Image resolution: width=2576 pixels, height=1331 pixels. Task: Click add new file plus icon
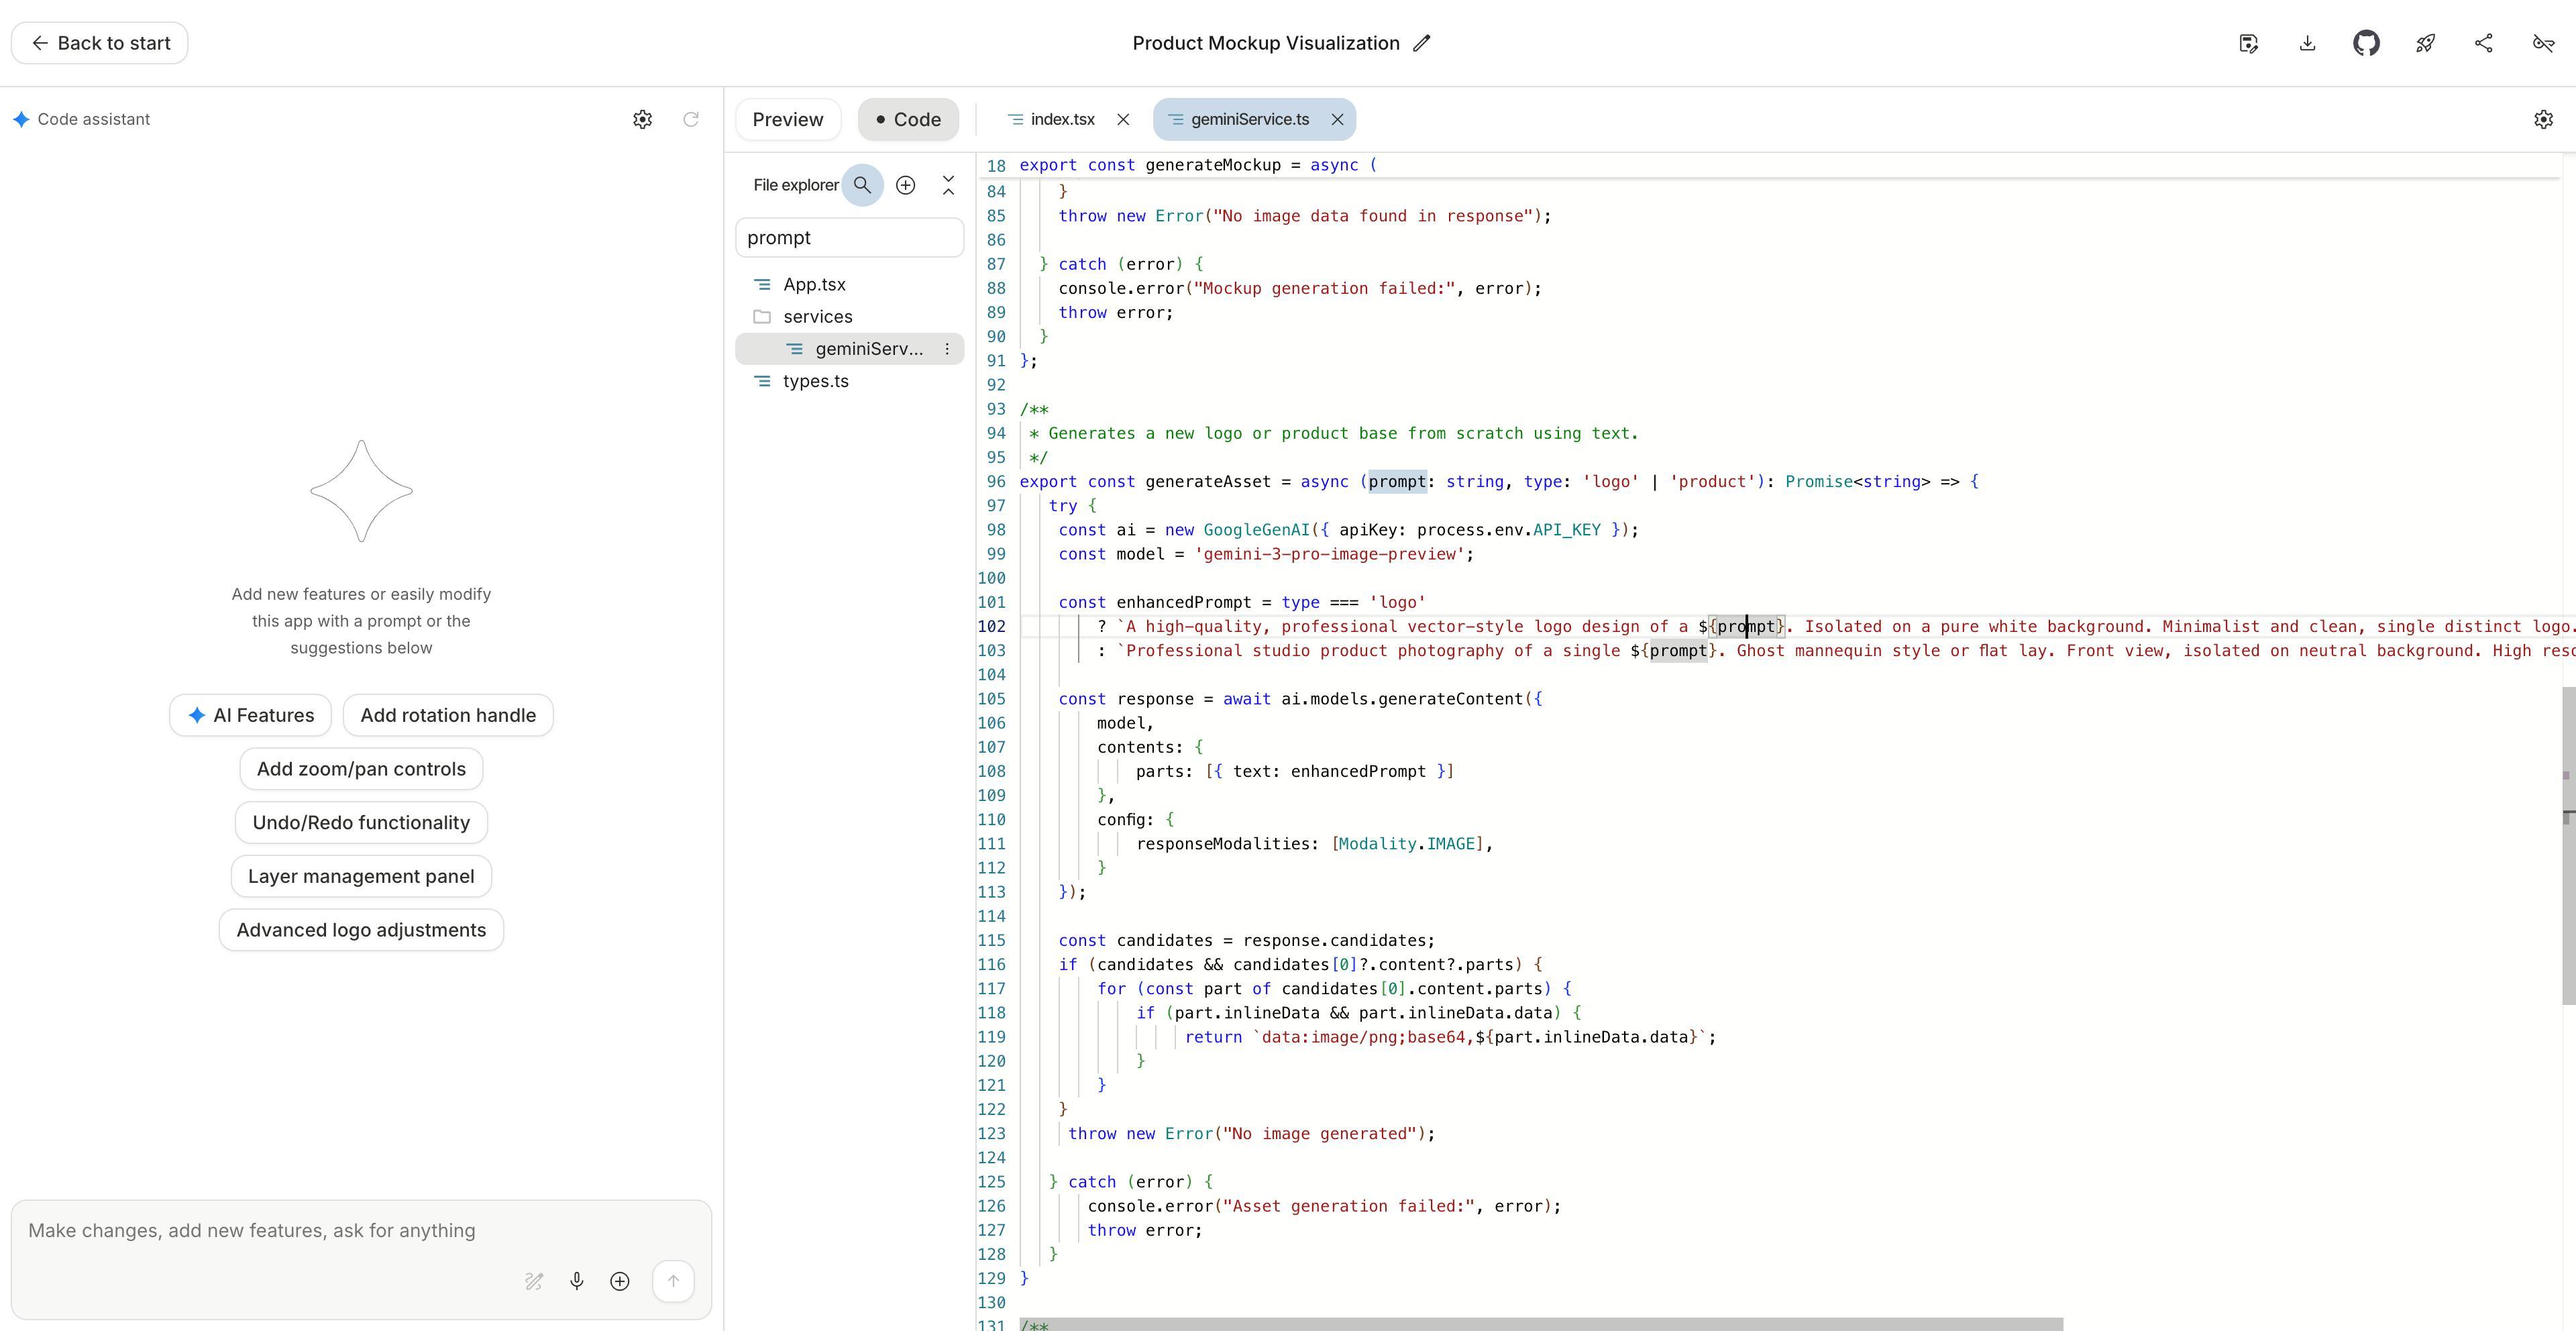tap(905, 185)
